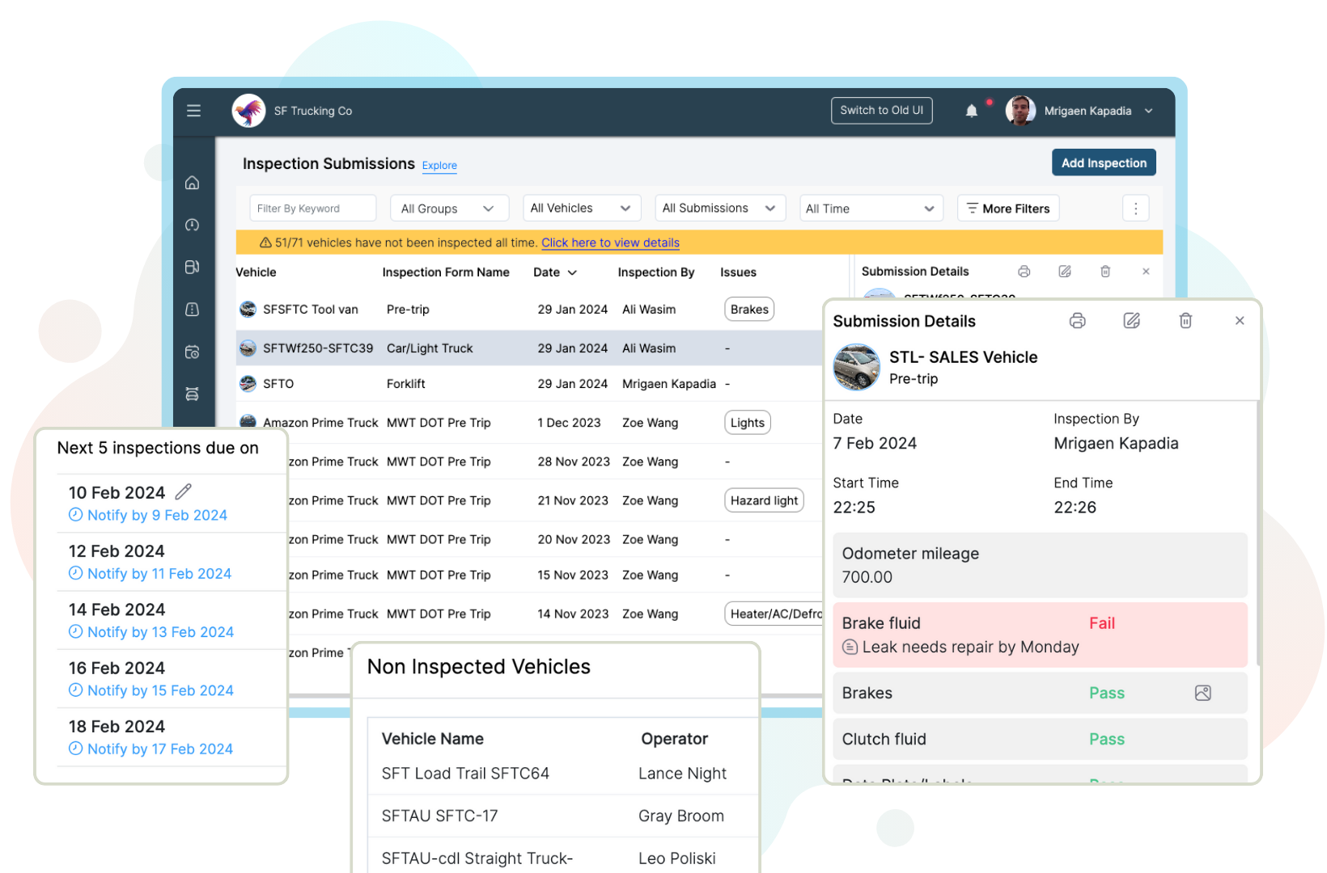Click the notification bell
The width and height of the screenshot is (1327, 873).
click(x=972, y=111)
